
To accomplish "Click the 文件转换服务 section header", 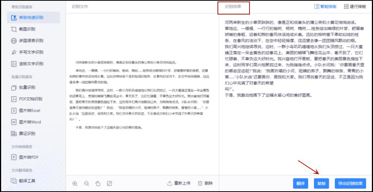I will 22,147.
